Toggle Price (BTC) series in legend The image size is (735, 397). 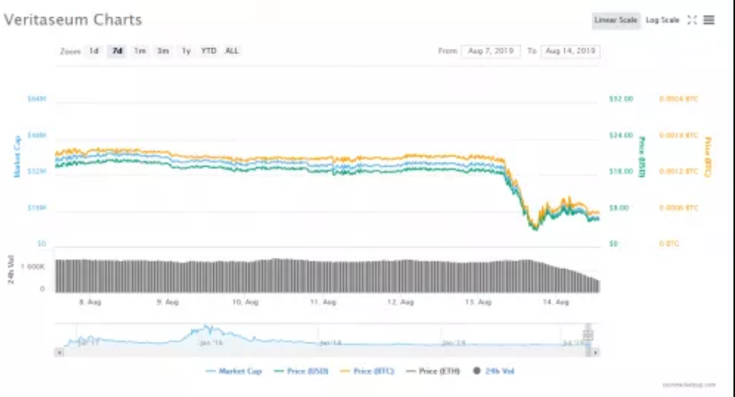367,371
